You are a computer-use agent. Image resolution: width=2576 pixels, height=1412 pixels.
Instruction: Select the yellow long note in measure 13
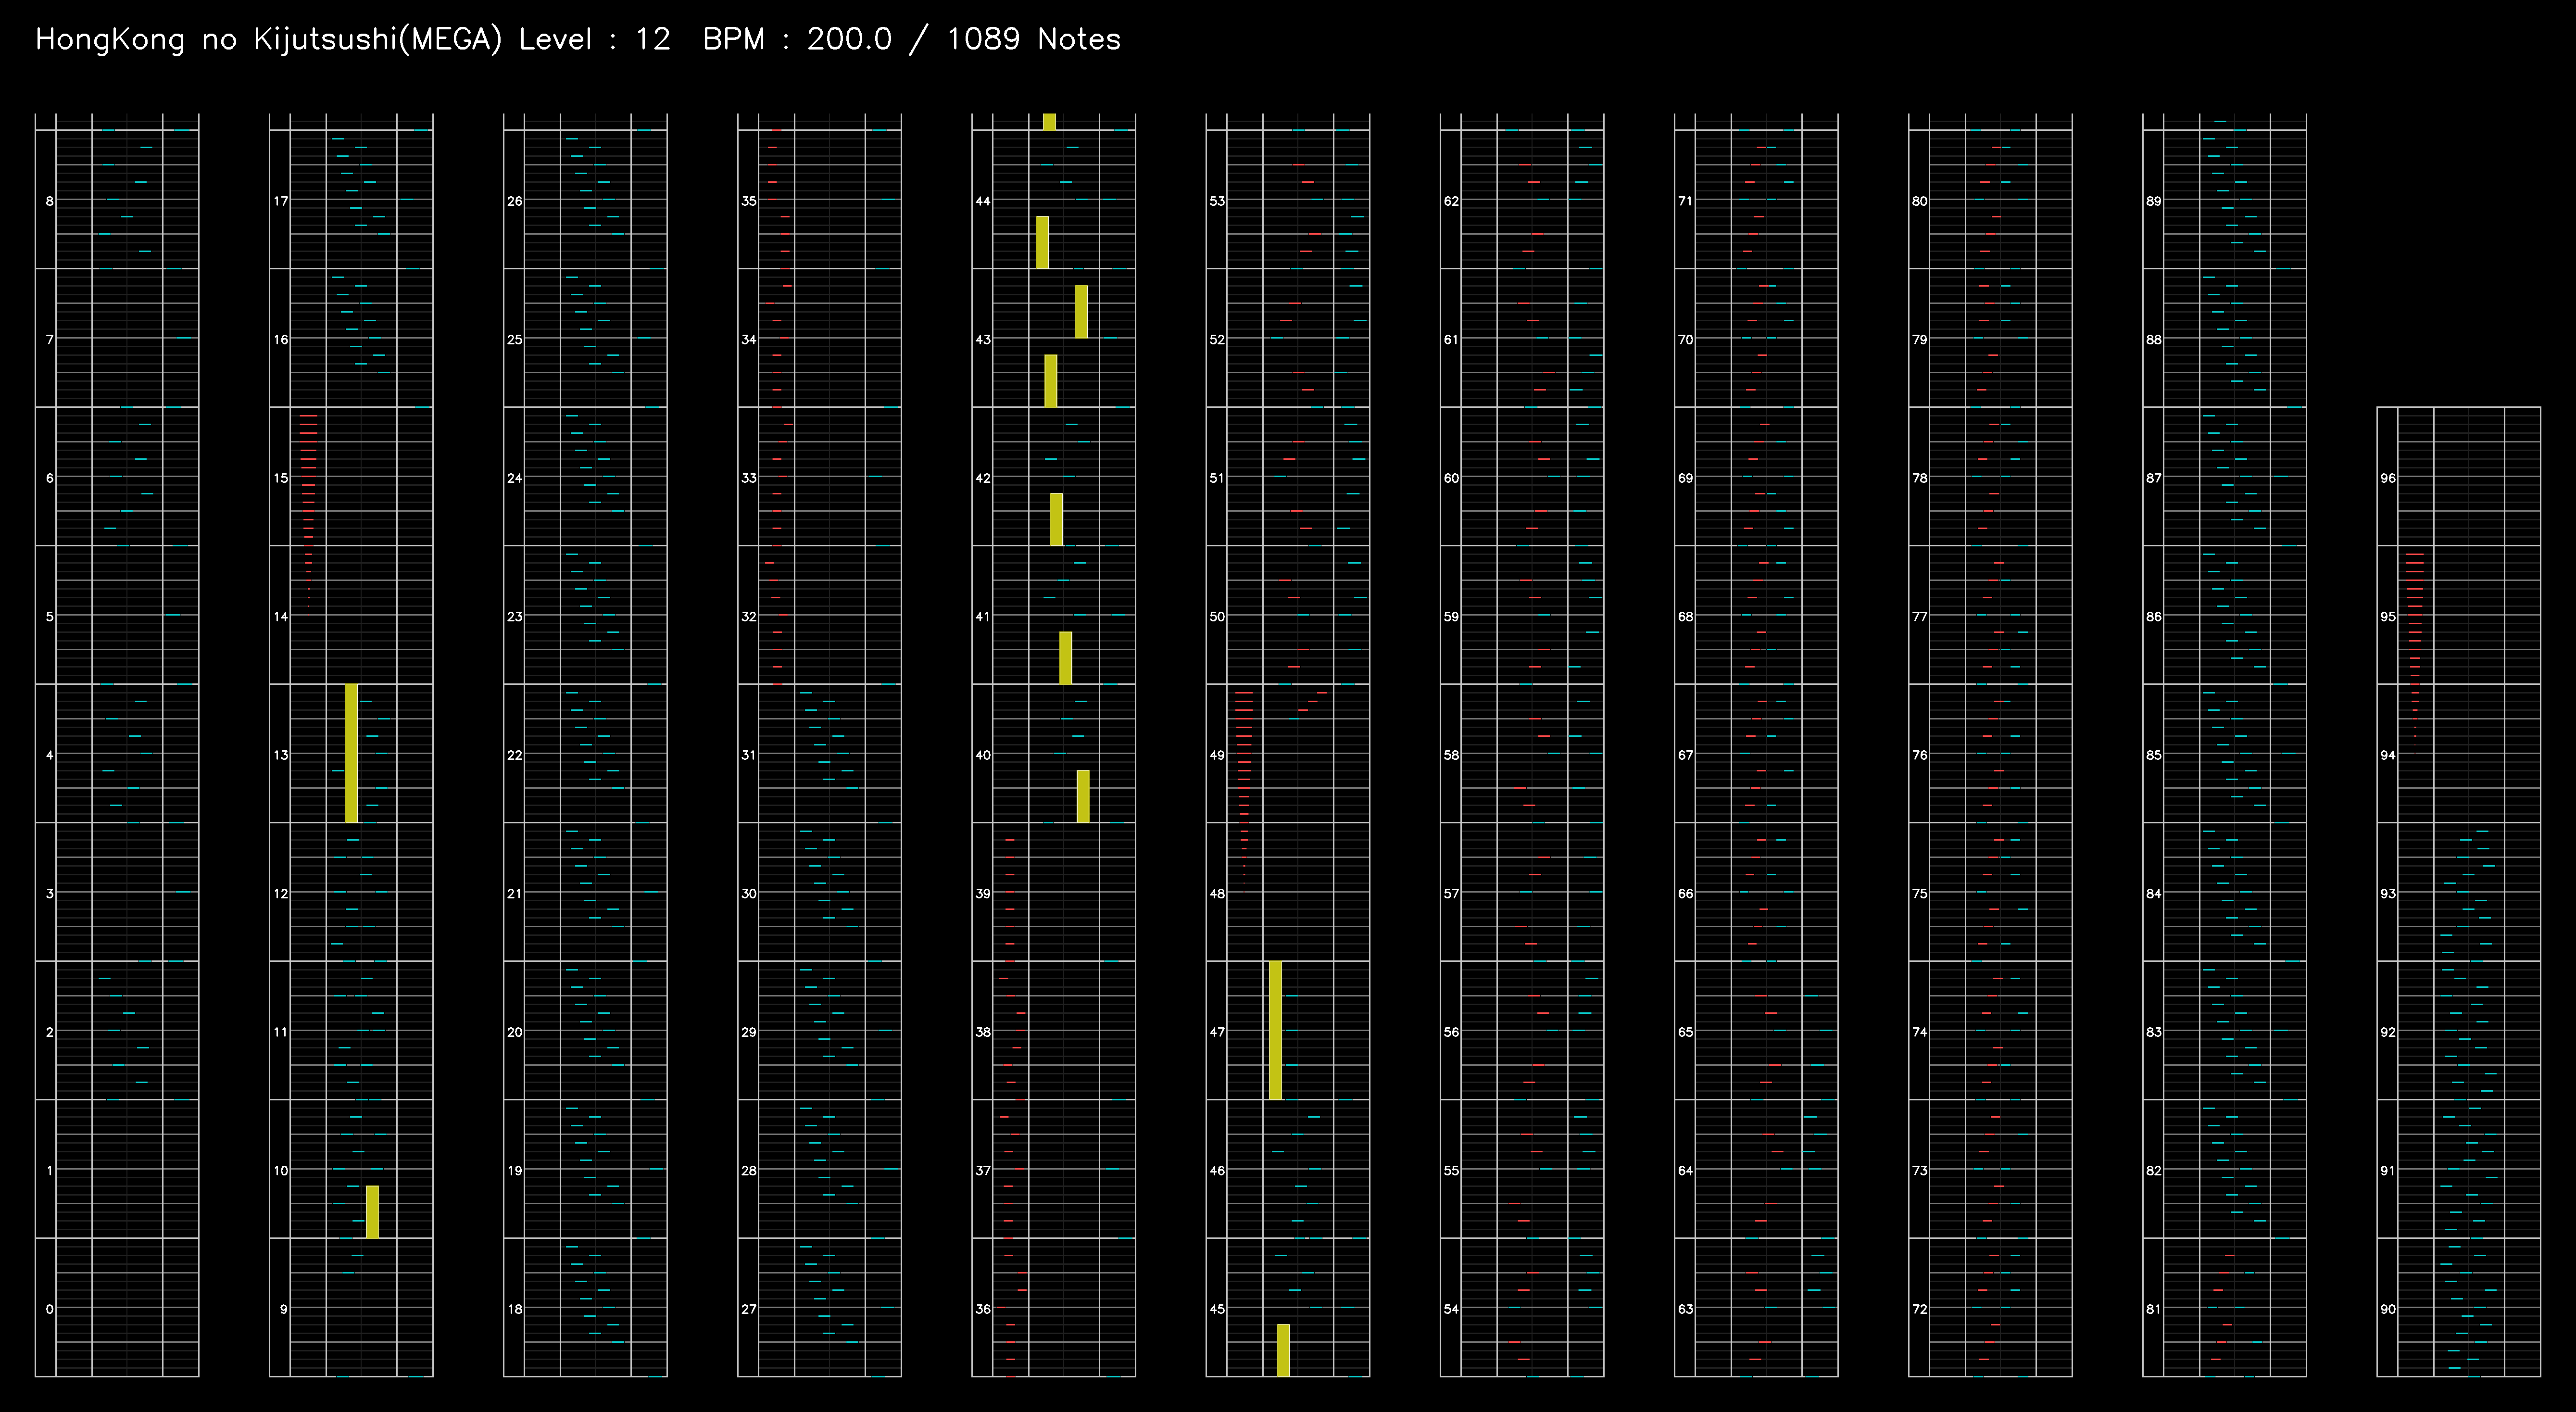[351, 753]
